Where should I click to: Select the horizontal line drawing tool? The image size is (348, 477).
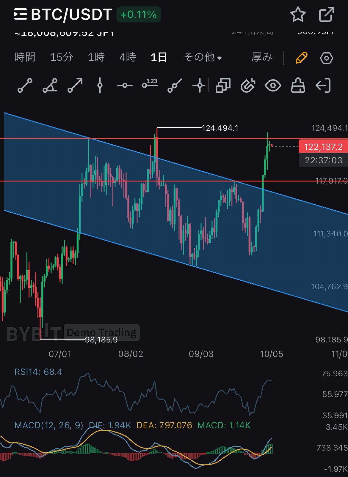coord(125,86)
